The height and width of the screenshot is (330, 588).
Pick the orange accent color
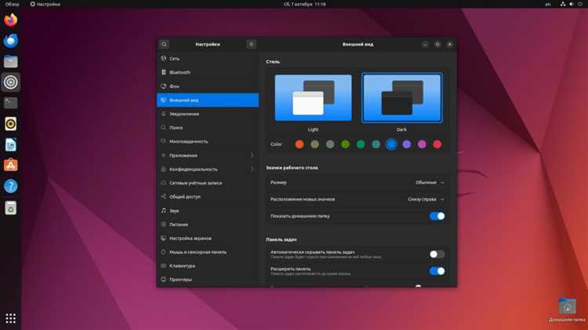pos(299,144)
